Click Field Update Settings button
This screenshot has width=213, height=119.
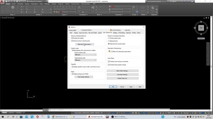84,77
